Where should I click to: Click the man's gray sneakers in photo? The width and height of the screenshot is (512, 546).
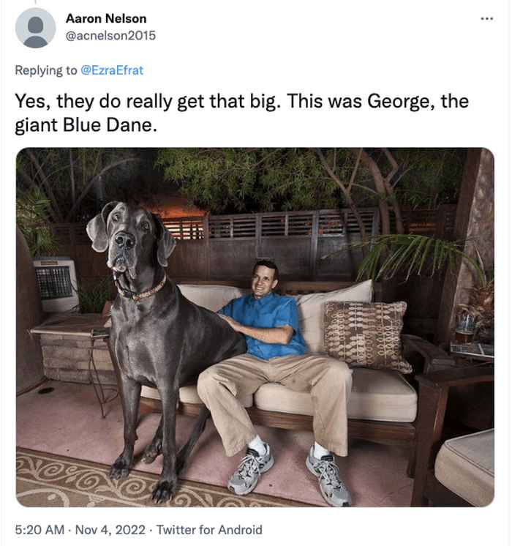pyautogui.click(x=290, y=472)
